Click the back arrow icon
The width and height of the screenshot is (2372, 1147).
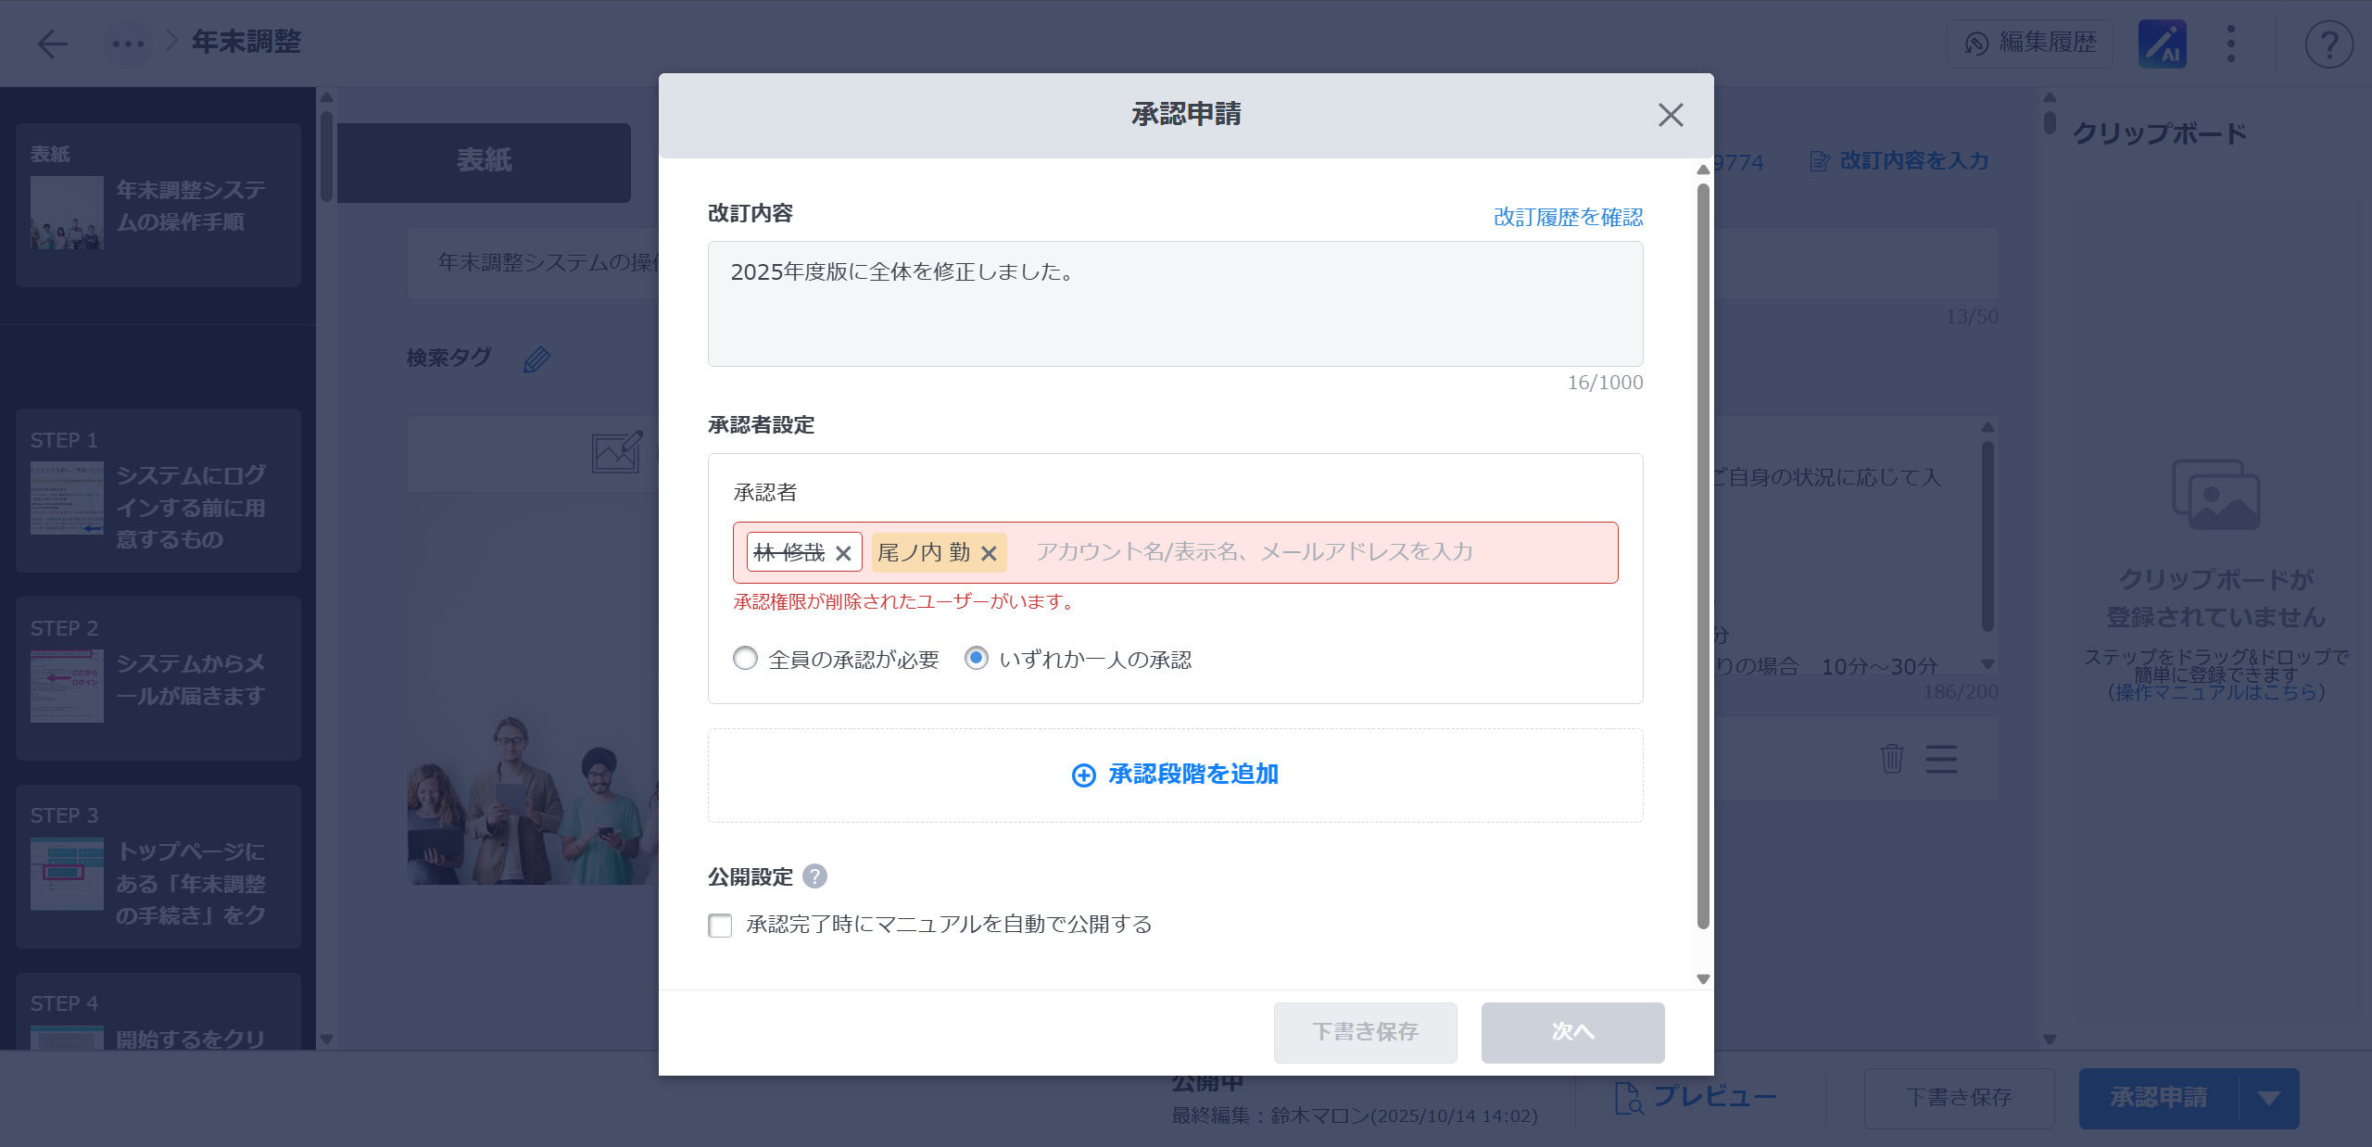(x=53, y=44)
